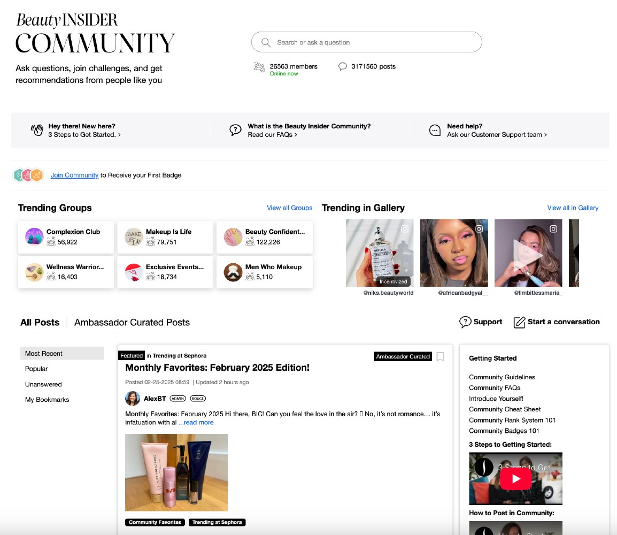Click the ROUGE badge next to AlexBT
This screenshot has height=535, width=617.
click(197, 399)
